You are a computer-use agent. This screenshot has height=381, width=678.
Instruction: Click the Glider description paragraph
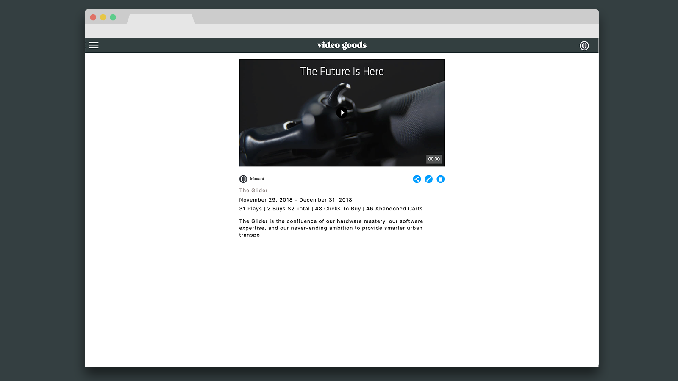[331, 228]
